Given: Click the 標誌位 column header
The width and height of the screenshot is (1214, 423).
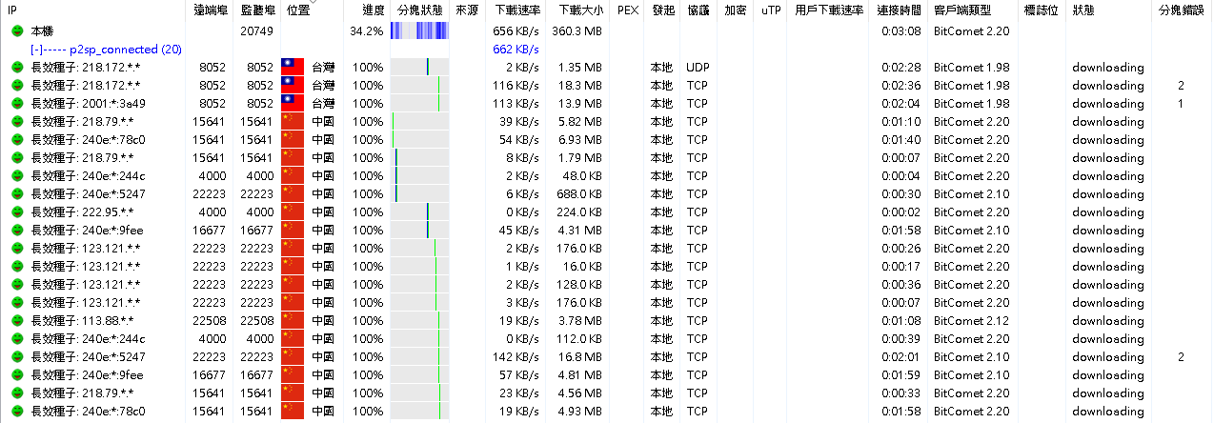Looking at the screenshot, I should tap(1041, 10).
